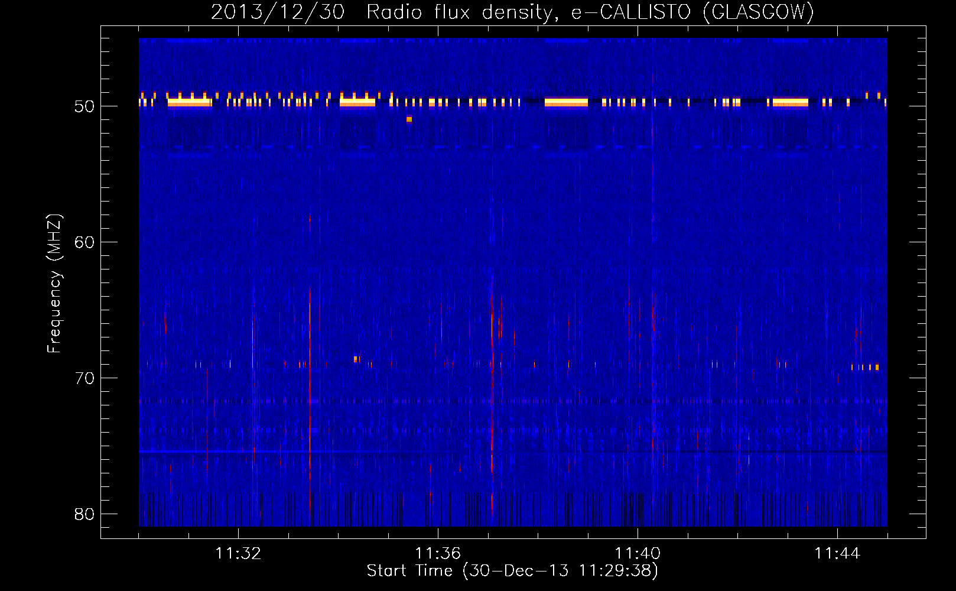Click the 11:36 time tick label

pyautogui.click(x=438, y=553)
